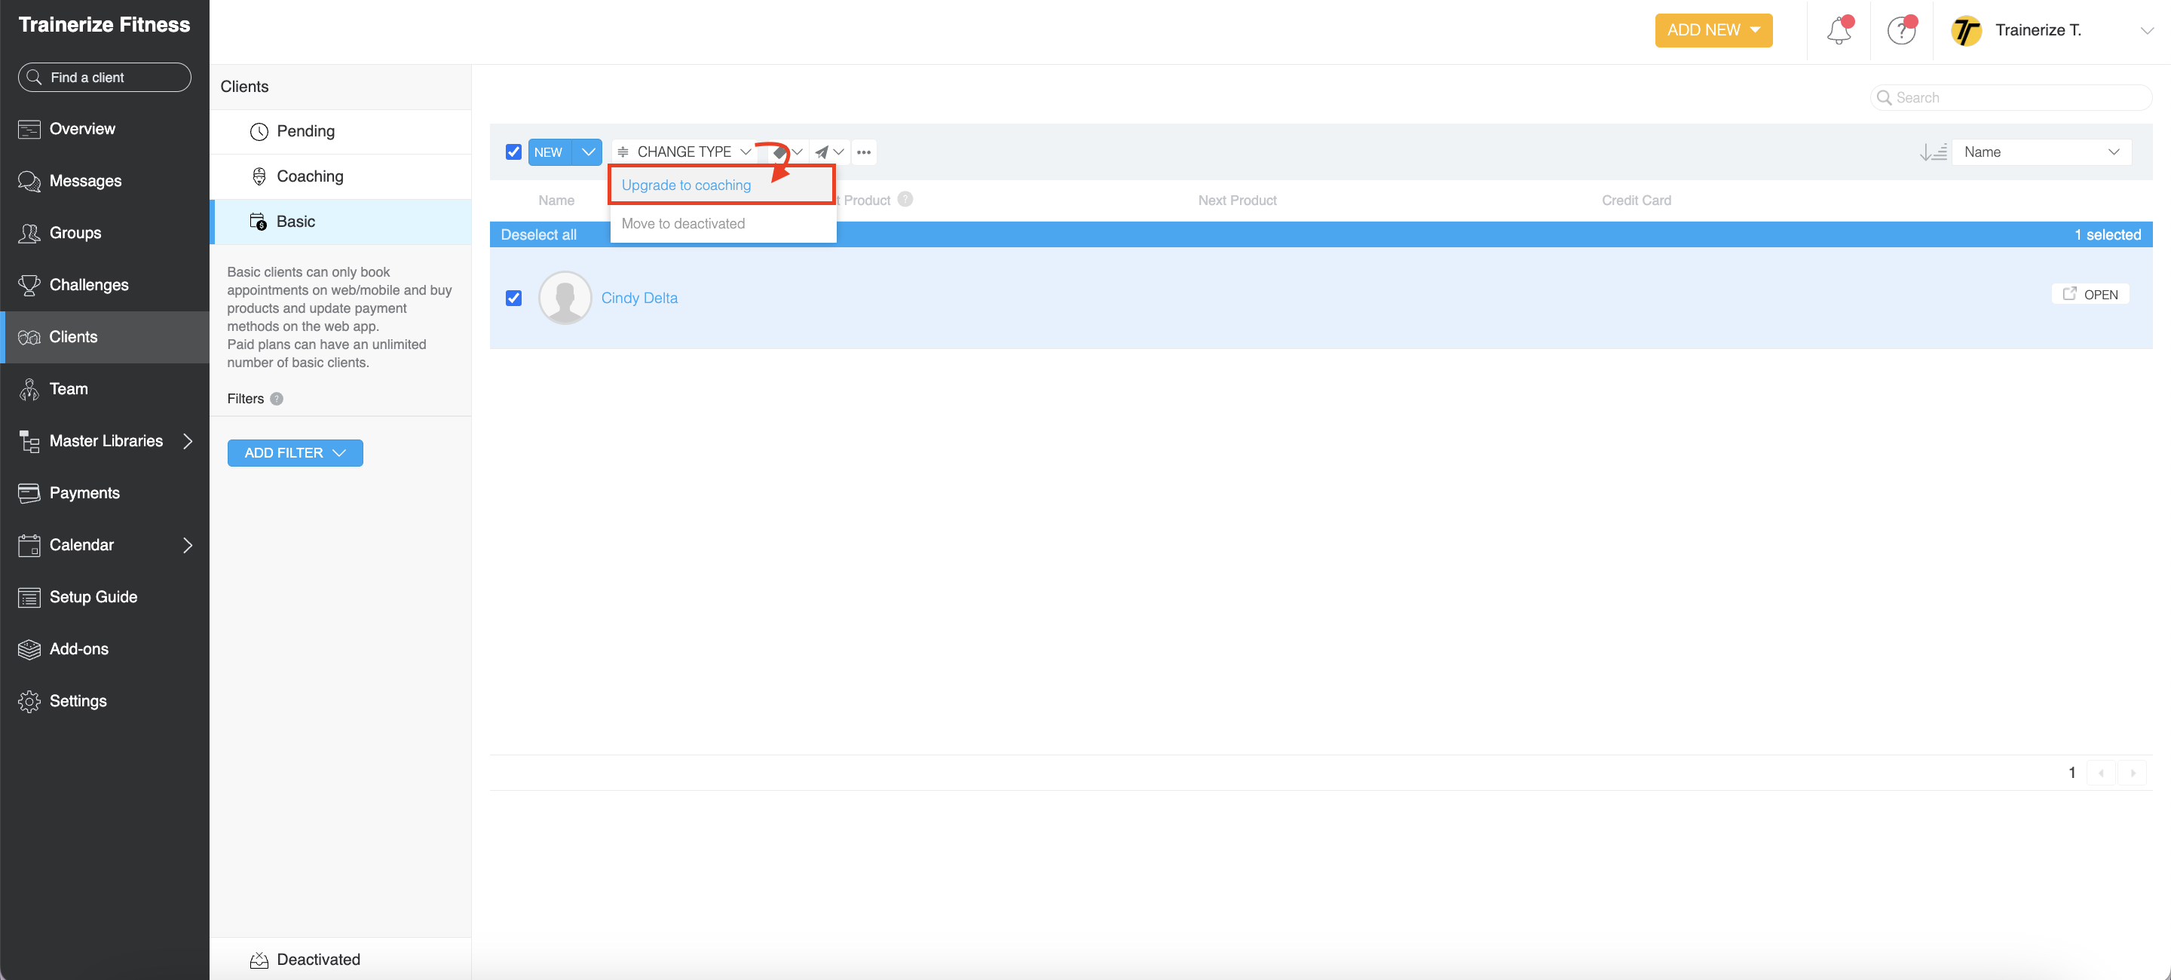Screen dimensions: 2171x980
Task: Click the Credit Card column header
Action: click(1636, 200)
